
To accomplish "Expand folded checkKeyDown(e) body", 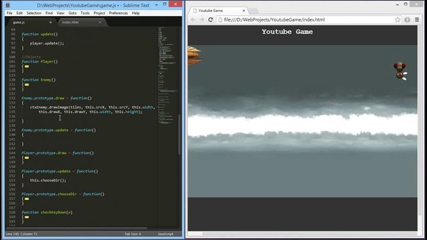I will tap(27, 217).
